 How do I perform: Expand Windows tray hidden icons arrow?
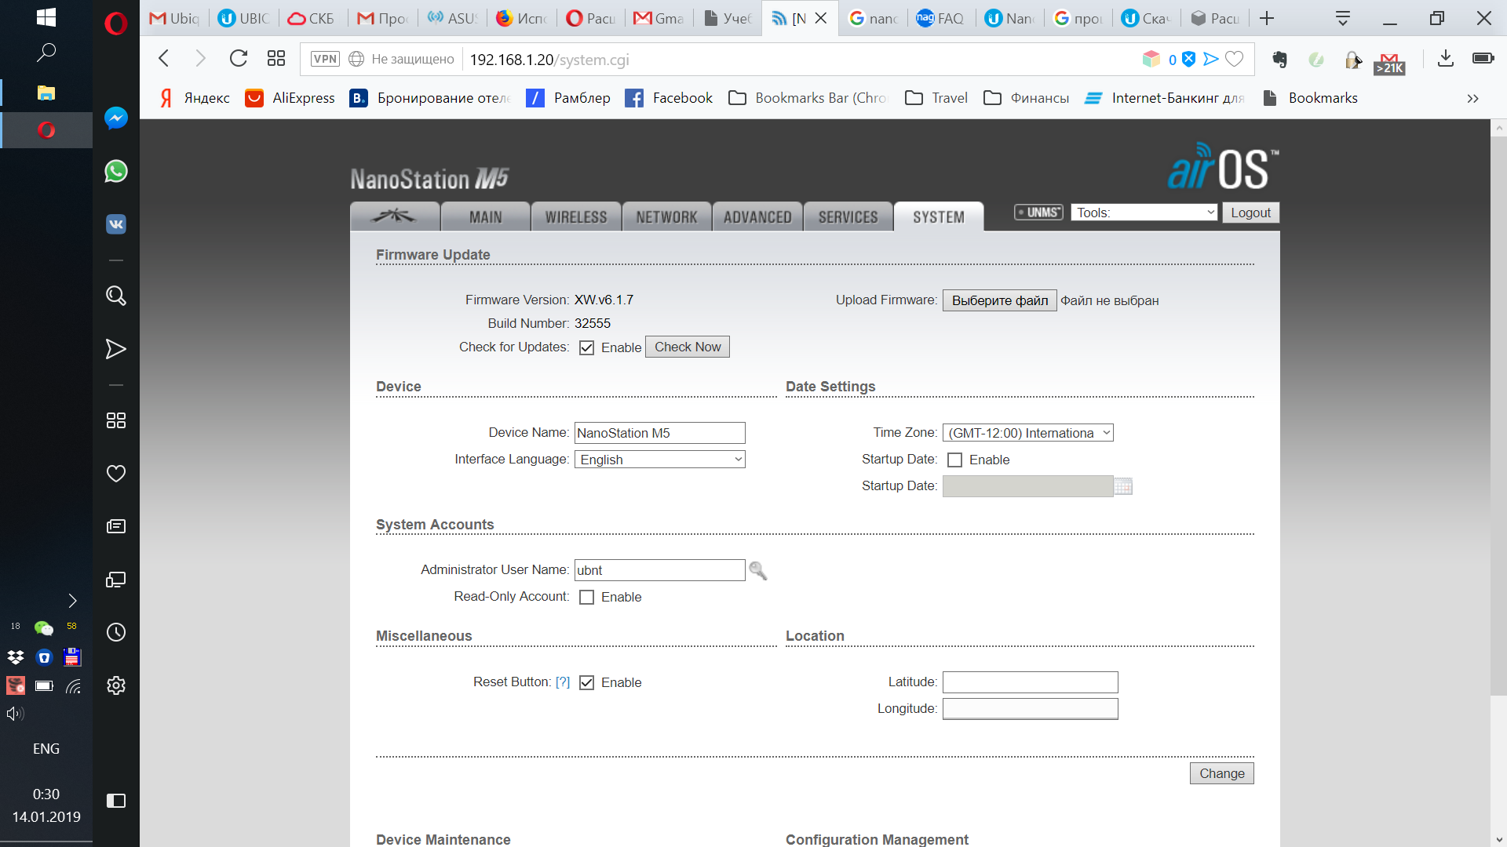click(72, 601)
